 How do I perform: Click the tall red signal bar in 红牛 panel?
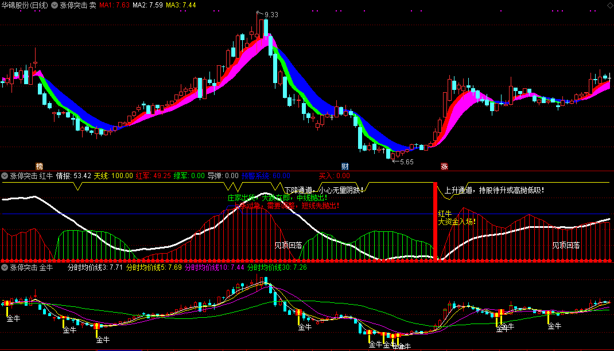(x=435, y=221)
